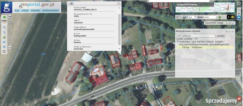The image size is (243, 106).
Task: Open the PLIK menu
Action: point(17,11)
